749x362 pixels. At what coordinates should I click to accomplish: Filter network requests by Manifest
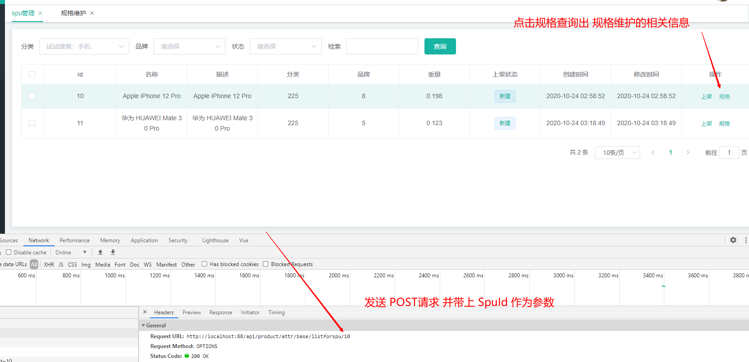(x=167, y=264)
